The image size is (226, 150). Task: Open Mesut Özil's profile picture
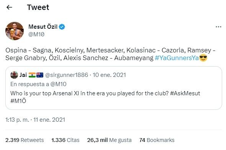(x=15, y=31)
